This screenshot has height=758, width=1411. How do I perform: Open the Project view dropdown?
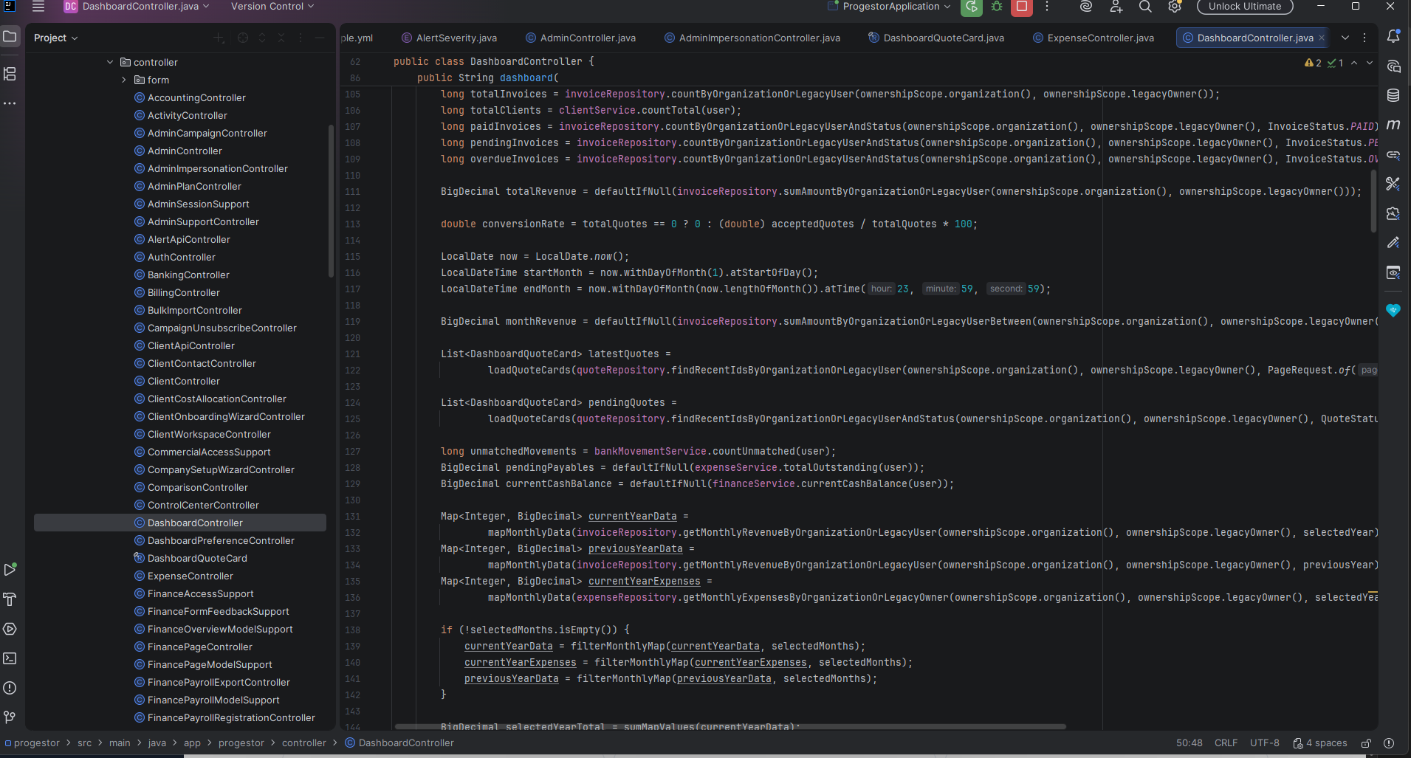[56, 38]
